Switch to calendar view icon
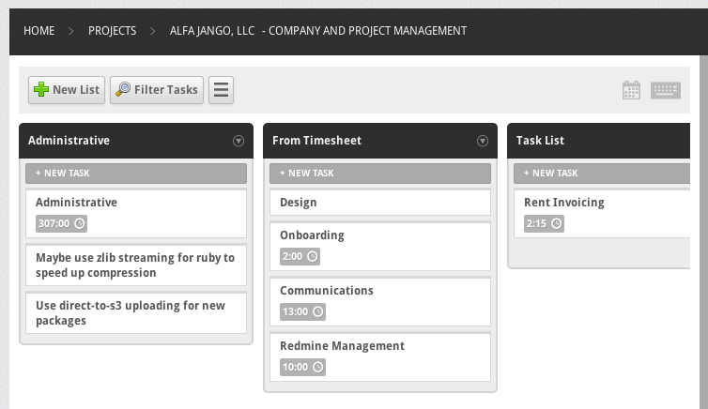Screen dimensions: 708x409 631,90
